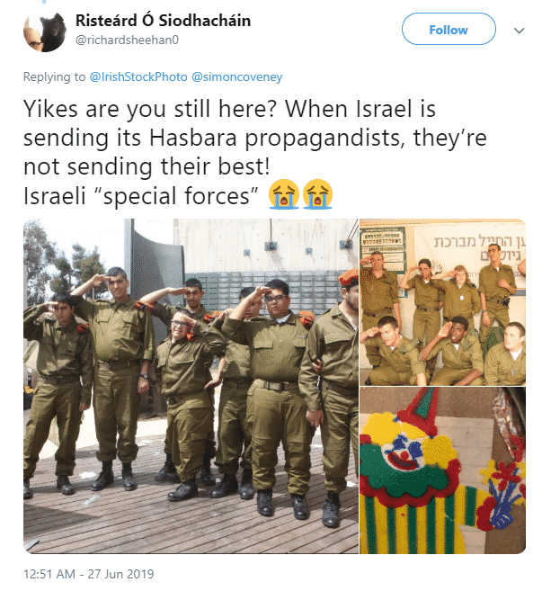This screenshot has width=542, height=591.
Task: Click the tweet body text
Action: coord(255,152)
